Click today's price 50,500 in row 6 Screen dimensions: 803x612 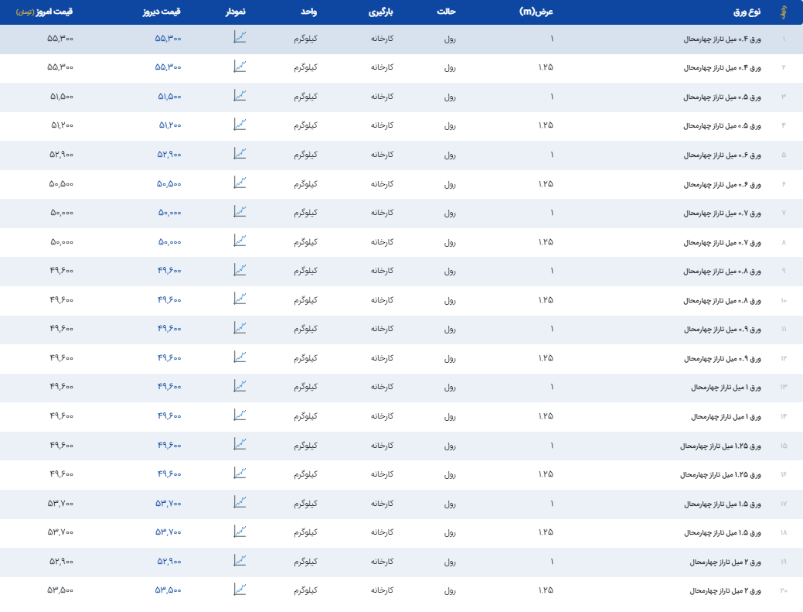[x=61, y=183]
